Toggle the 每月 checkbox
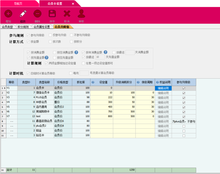The height and width of the screenshot is (174, 220). click(71, 73)
